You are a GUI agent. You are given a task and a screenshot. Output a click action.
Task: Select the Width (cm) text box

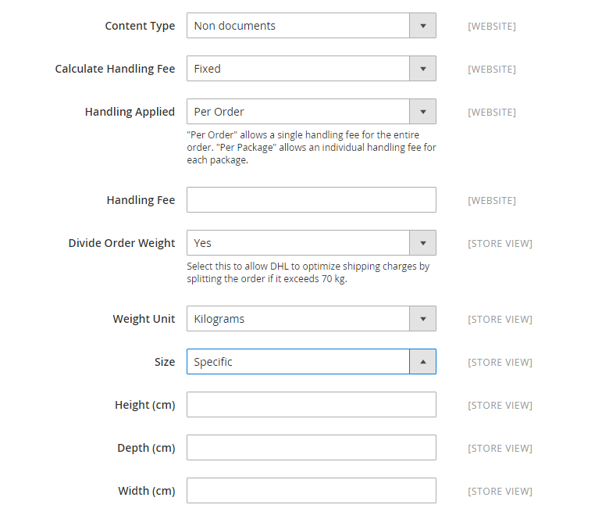pos(312,491)
